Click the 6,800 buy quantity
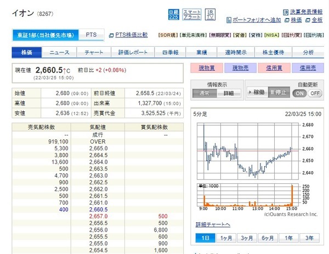 coord(161,230)
